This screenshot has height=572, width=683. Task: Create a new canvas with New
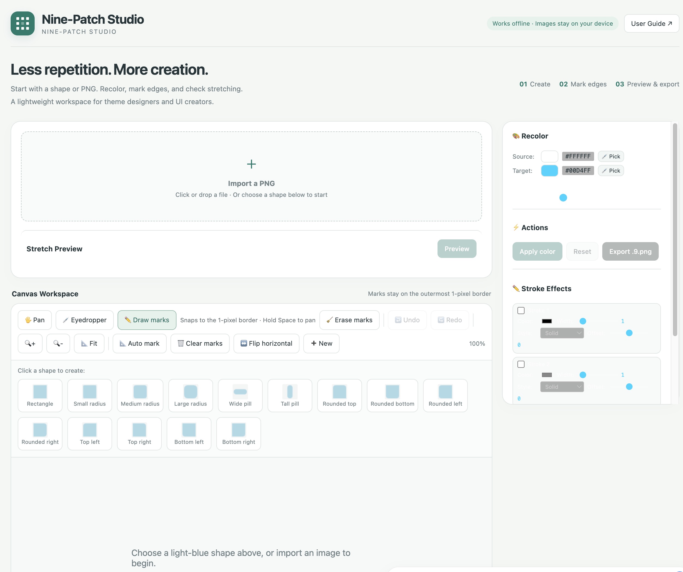[321, 344]
